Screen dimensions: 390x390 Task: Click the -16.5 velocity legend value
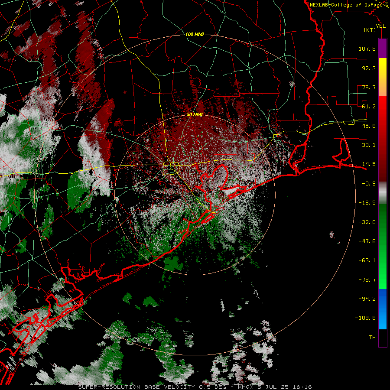pos(367,203)
